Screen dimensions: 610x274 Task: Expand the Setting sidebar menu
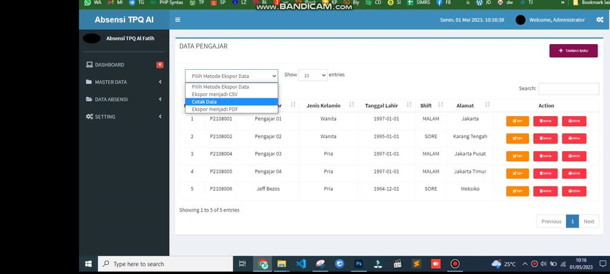tap(124, 117)
